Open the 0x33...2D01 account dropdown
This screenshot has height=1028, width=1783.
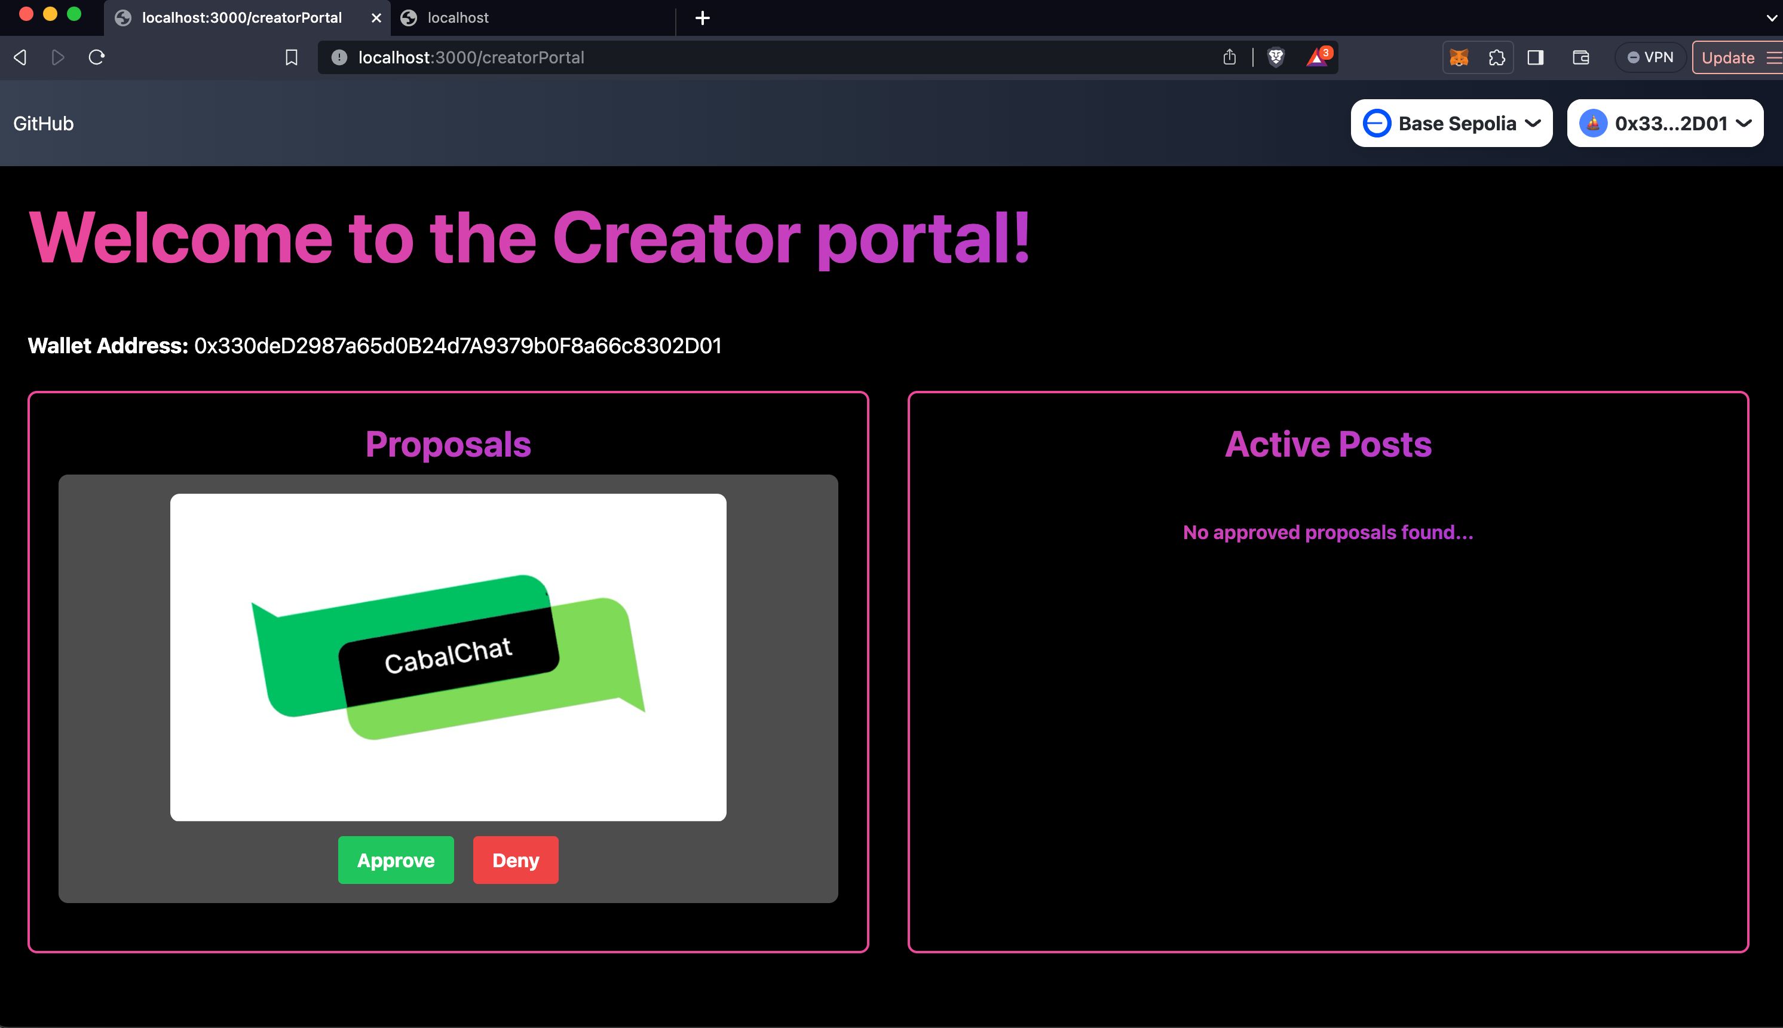click(1665, 123)
